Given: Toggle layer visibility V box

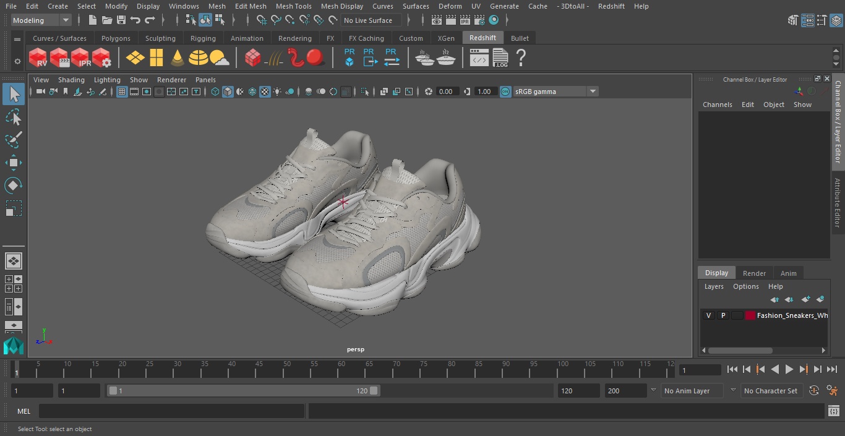Looking at the screenshot, I should 708,315.
